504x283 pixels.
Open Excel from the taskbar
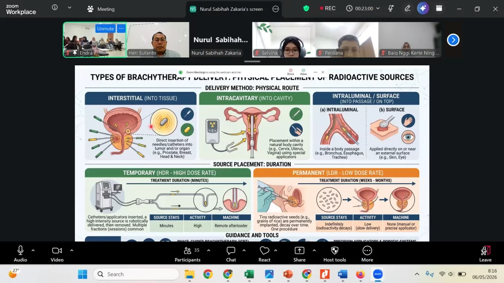click(x=249, y=274)
